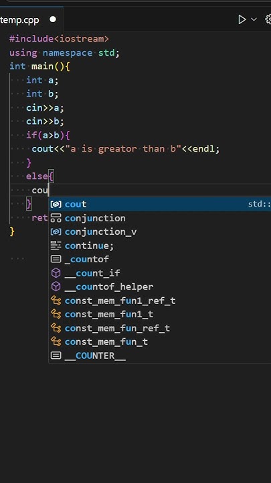Screen dimensions: 271x483
Task: Click the 'cin>>a;' statement
Action: tap(45, 108)
